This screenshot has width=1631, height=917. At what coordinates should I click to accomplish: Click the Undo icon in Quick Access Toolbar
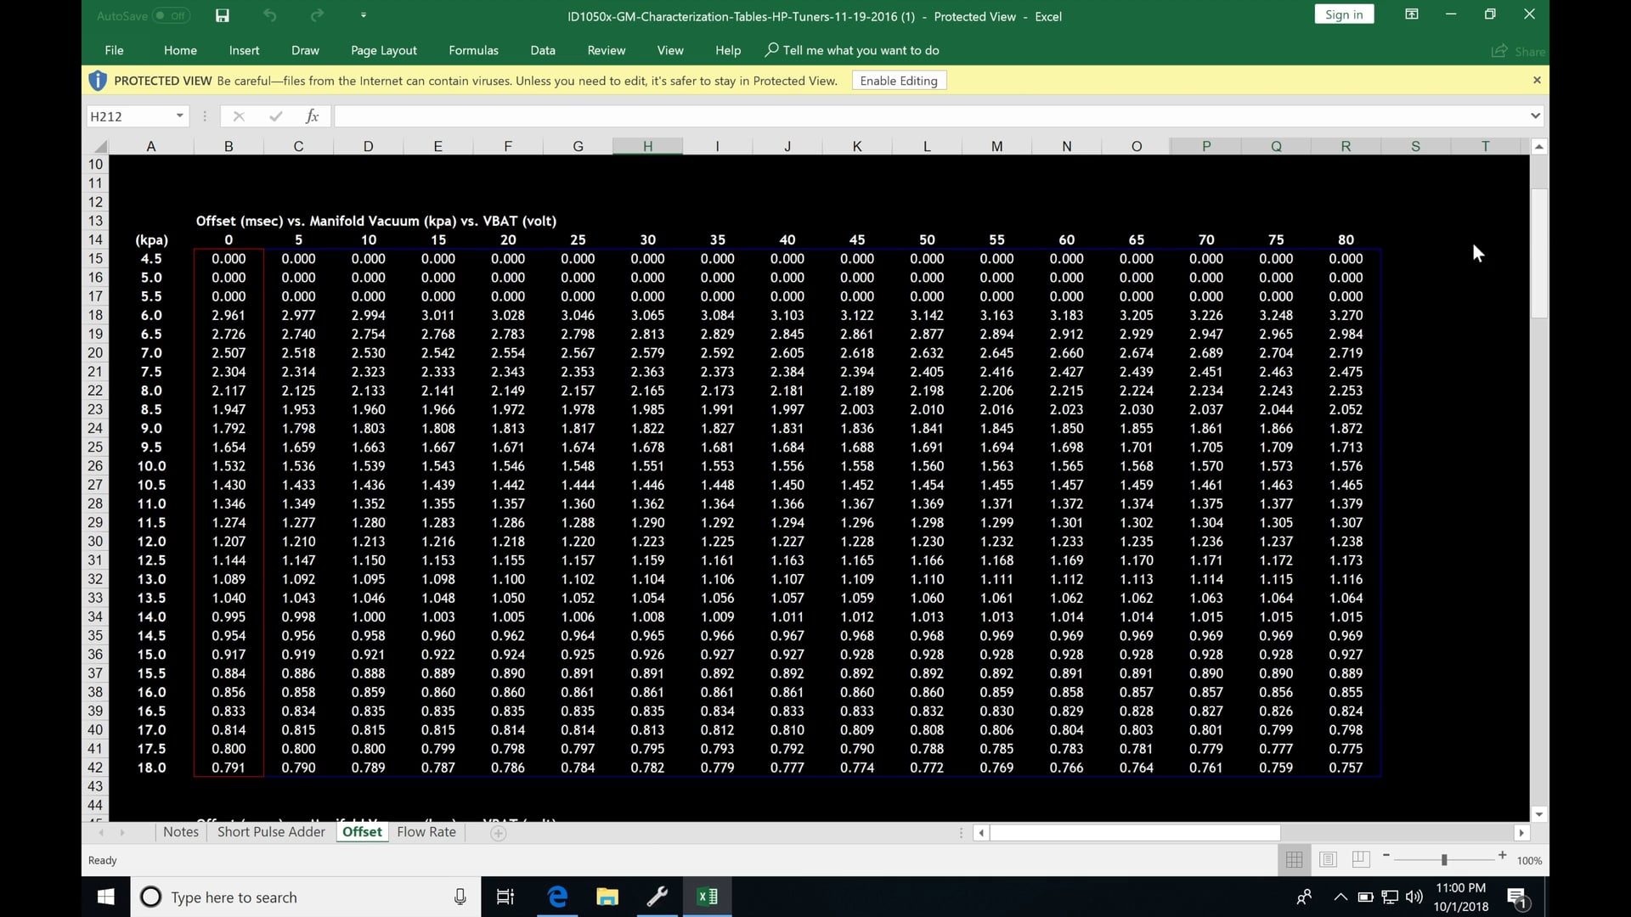click(270, 14)
